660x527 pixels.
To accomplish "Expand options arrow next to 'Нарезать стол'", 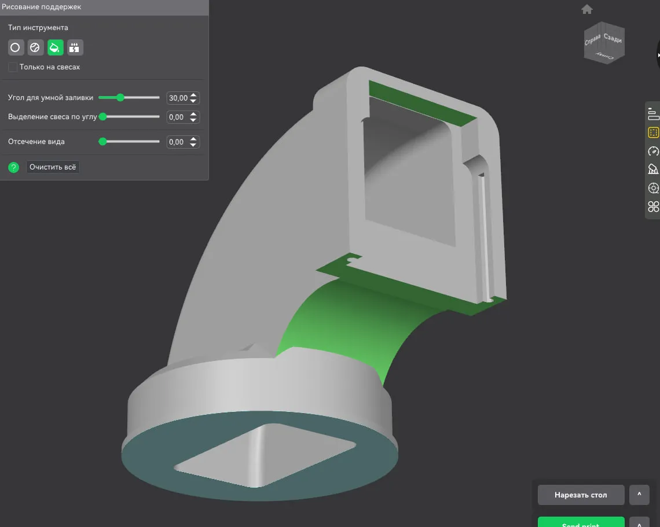I will (x=639, y=495).
